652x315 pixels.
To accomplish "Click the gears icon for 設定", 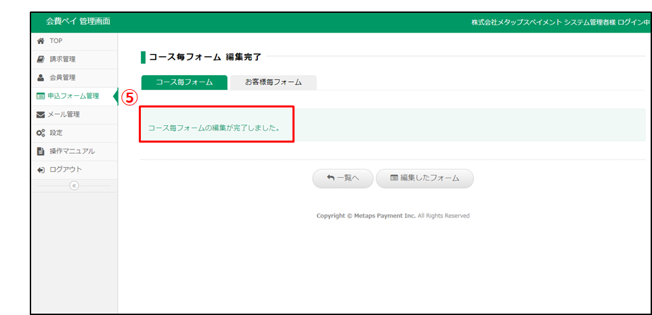I will [41, 132].
